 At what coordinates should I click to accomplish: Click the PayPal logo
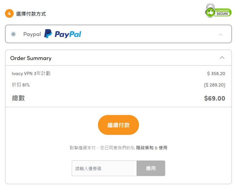coord(63,34)
